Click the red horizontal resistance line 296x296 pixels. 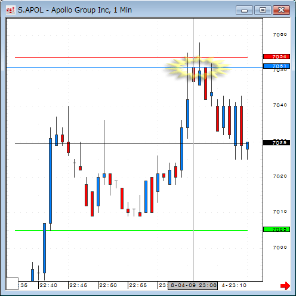click(x=131, y=57)
